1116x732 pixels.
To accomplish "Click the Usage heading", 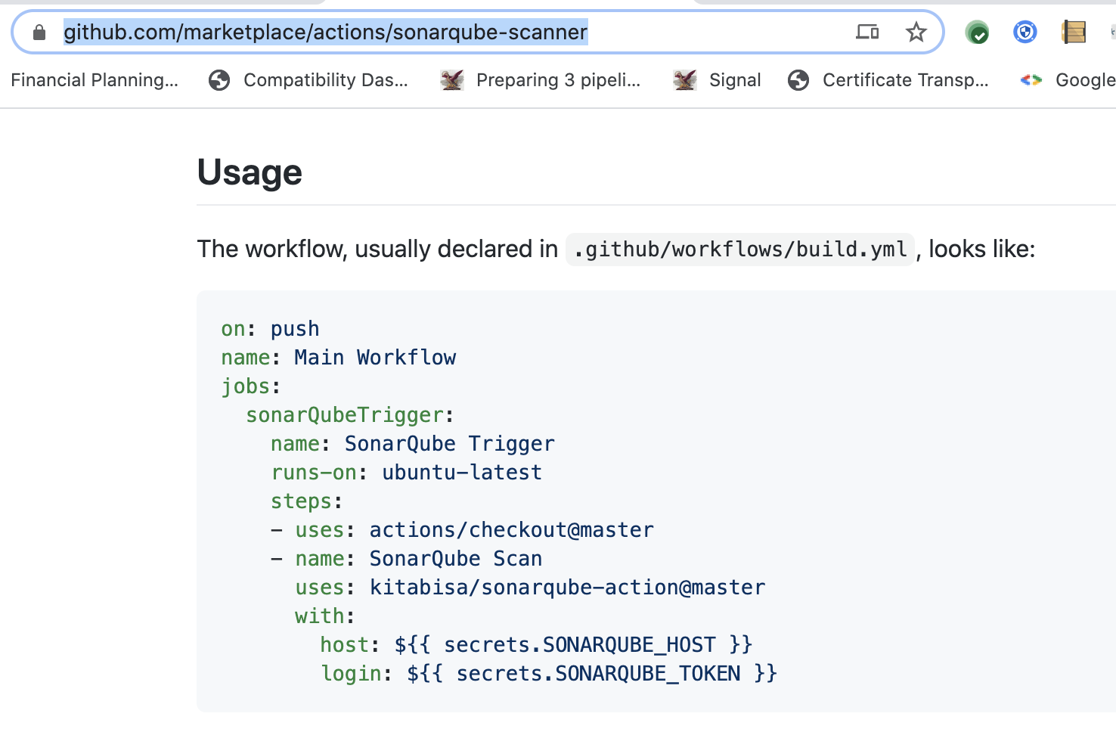I will point(250,172).
